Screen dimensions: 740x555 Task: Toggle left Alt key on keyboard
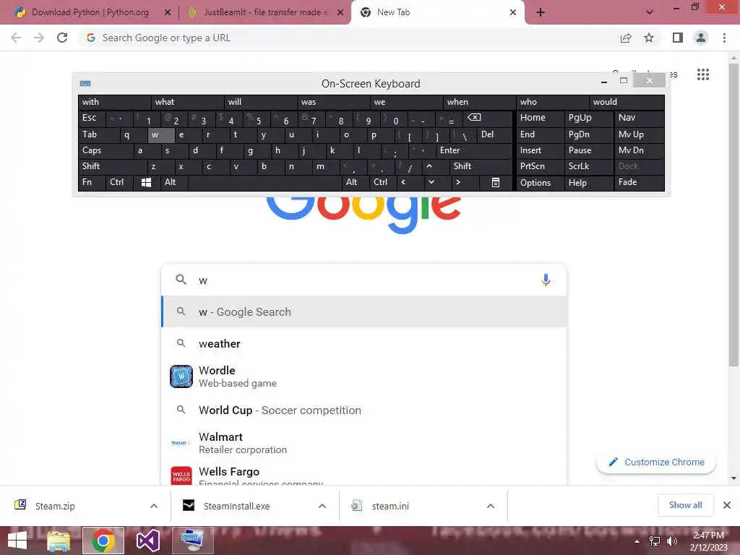pos(173,182)
